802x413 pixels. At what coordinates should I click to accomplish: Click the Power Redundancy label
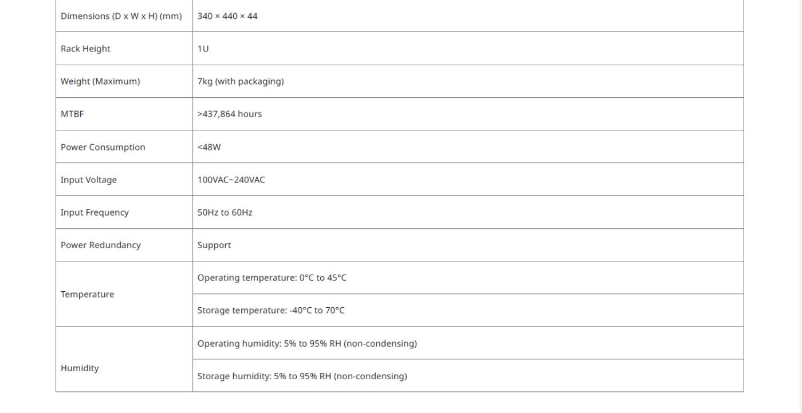[x=101, y=245]
